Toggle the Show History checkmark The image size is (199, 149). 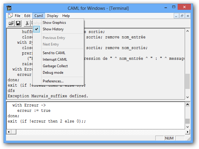37,29
